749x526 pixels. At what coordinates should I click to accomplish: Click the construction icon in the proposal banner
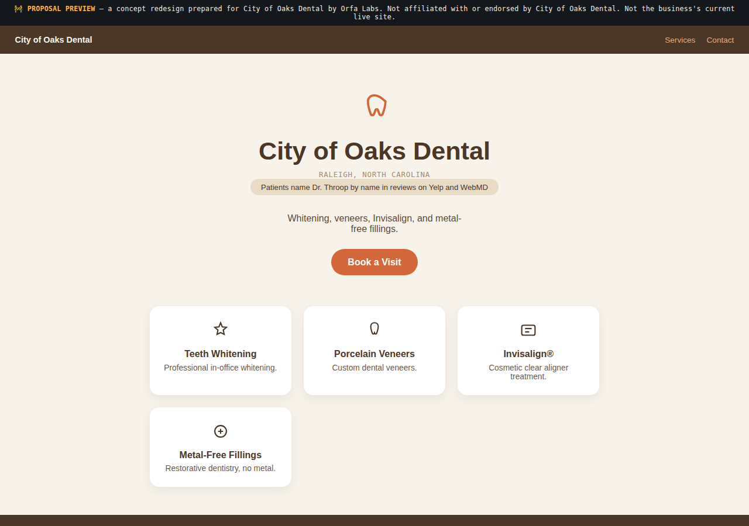click(x=18, y=9)
